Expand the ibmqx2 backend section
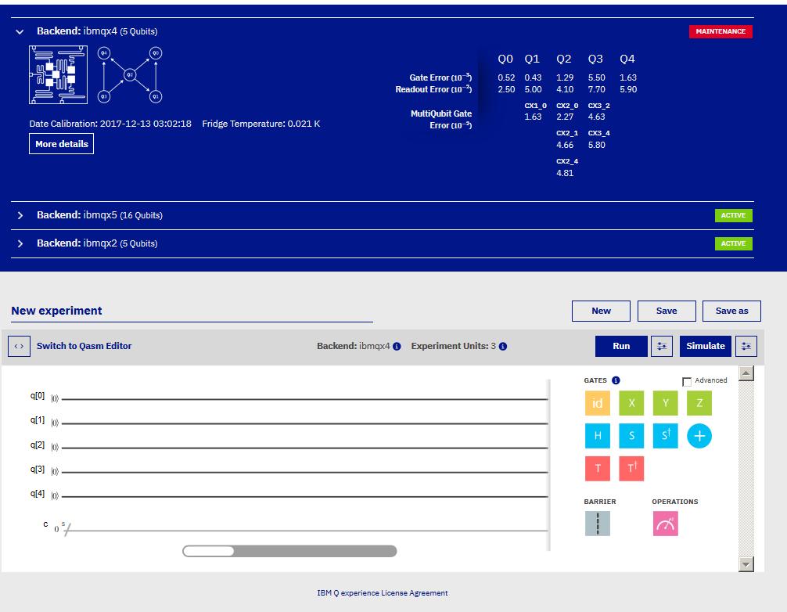The image size is (787, 612). (20, 243)
